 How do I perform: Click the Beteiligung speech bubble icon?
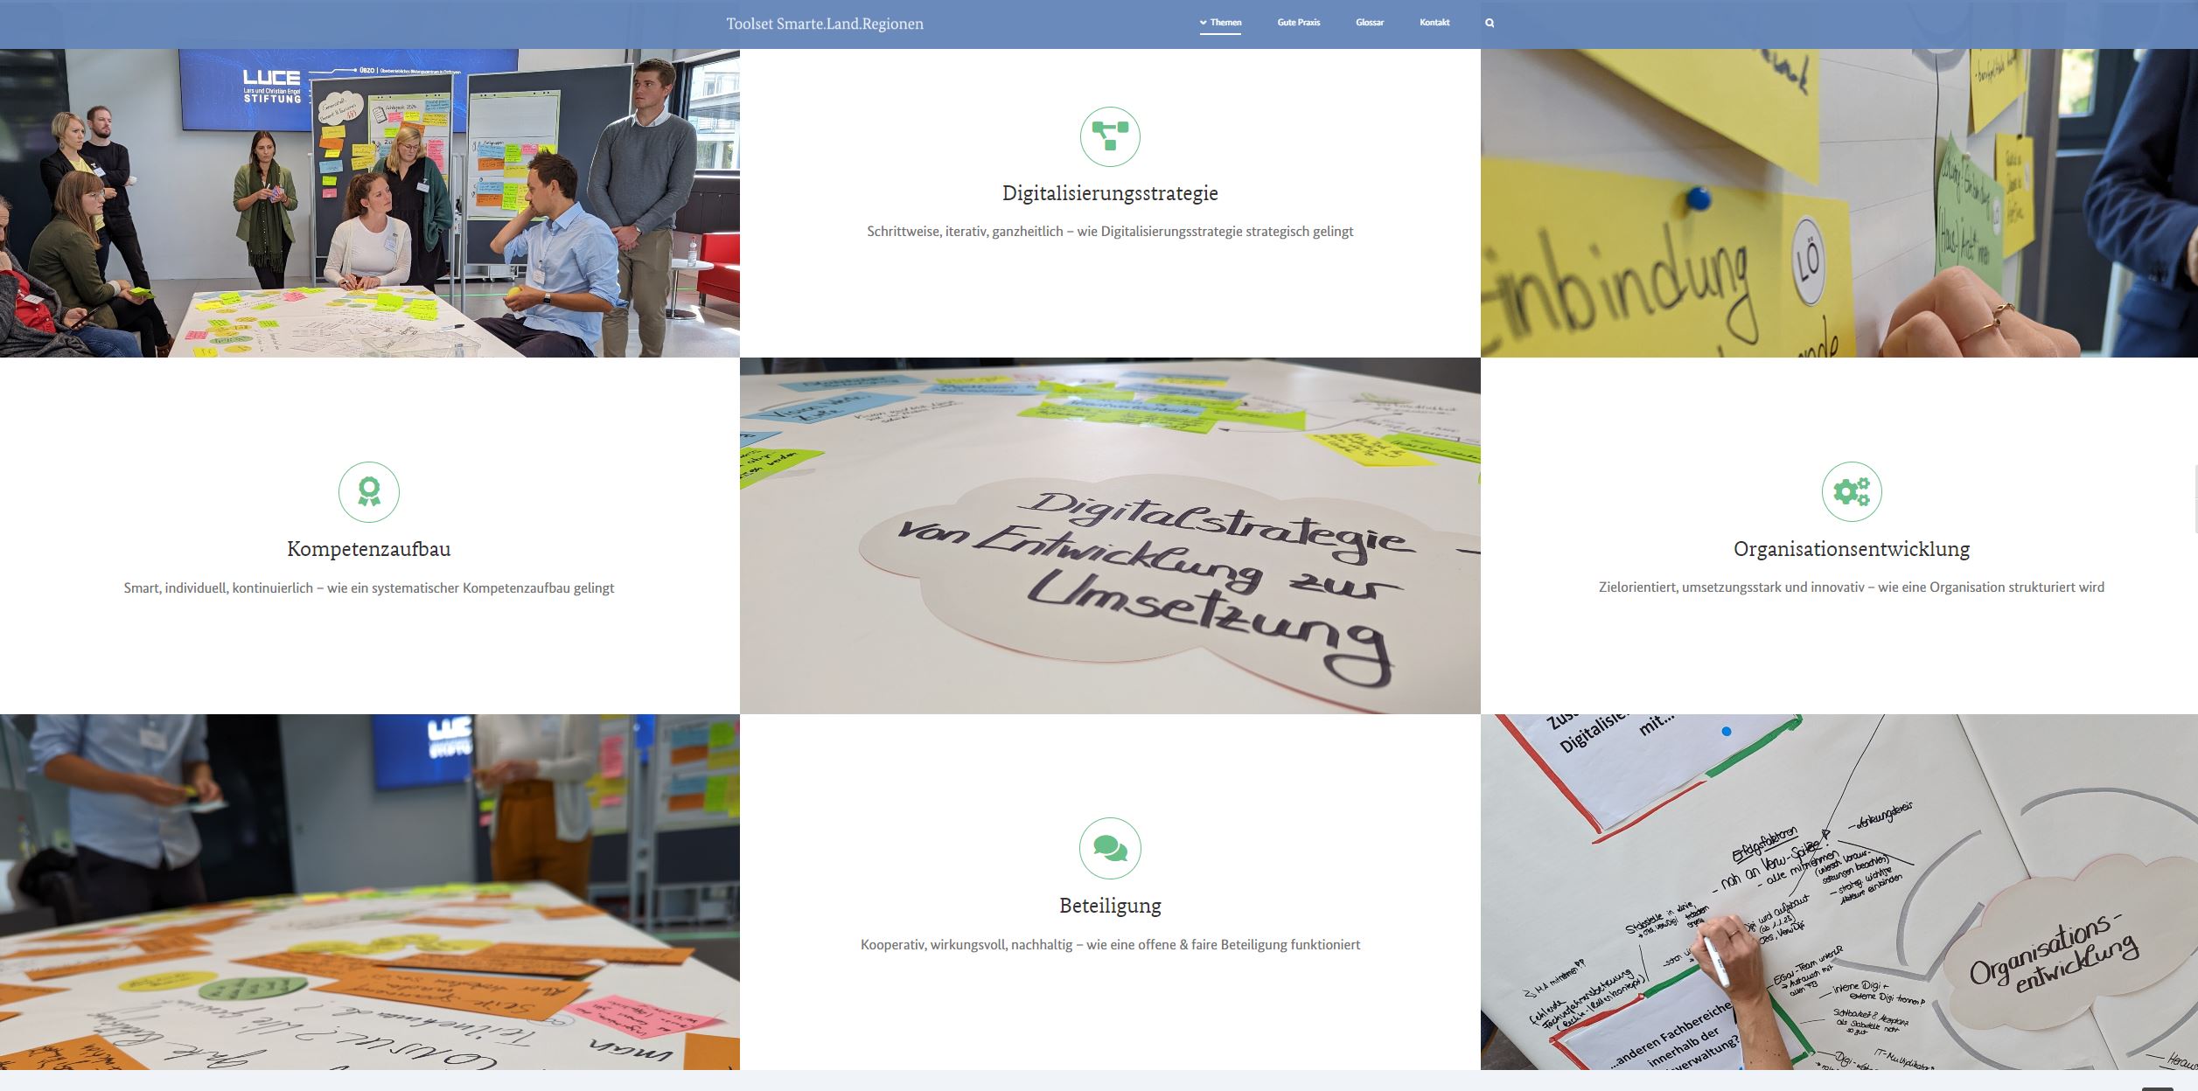pos(1110,847)
